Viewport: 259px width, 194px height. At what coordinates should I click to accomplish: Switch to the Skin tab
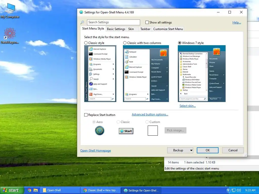[133, 29]
